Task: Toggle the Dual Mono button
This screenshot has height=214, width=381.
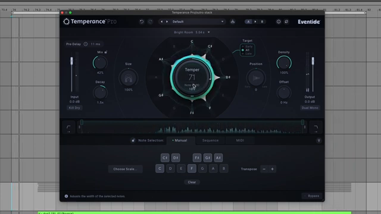Action: [310, 108]
